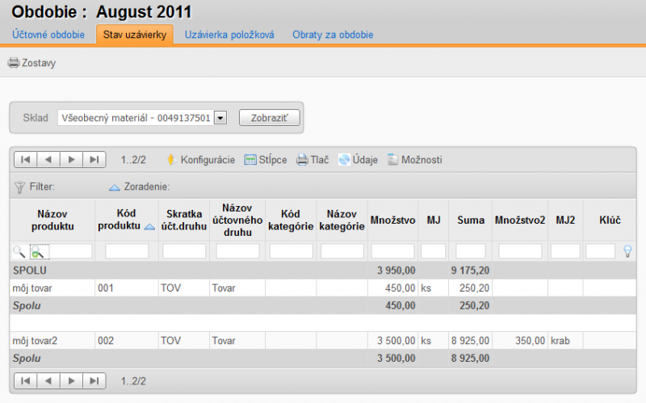646x403 pixels.
Task: Click the 'môj tovar2' product cell
Action: (x=52, y=341)
